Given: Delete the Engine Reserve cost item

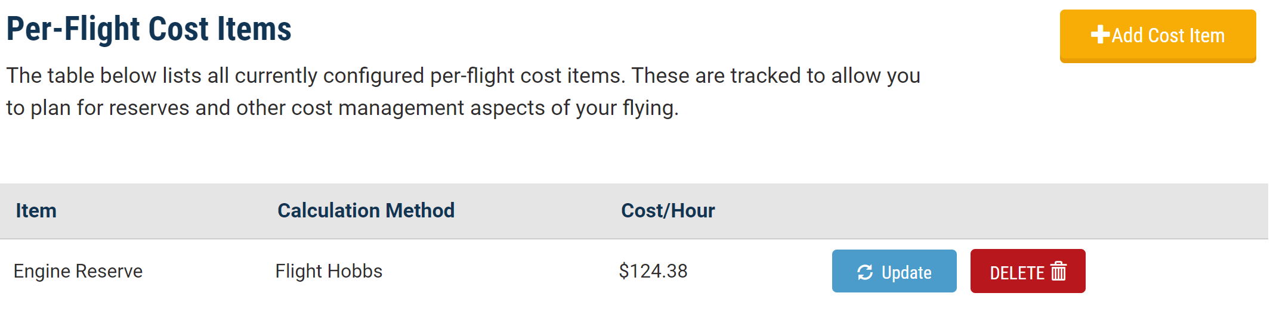Looking at the screenshot, I should pyautogui.click(x=1028, y=271).
